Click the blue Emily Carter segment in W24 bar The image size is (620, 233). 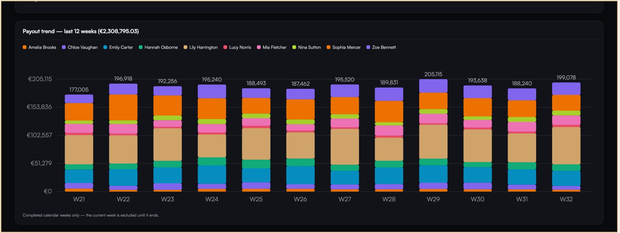[212, 175]
